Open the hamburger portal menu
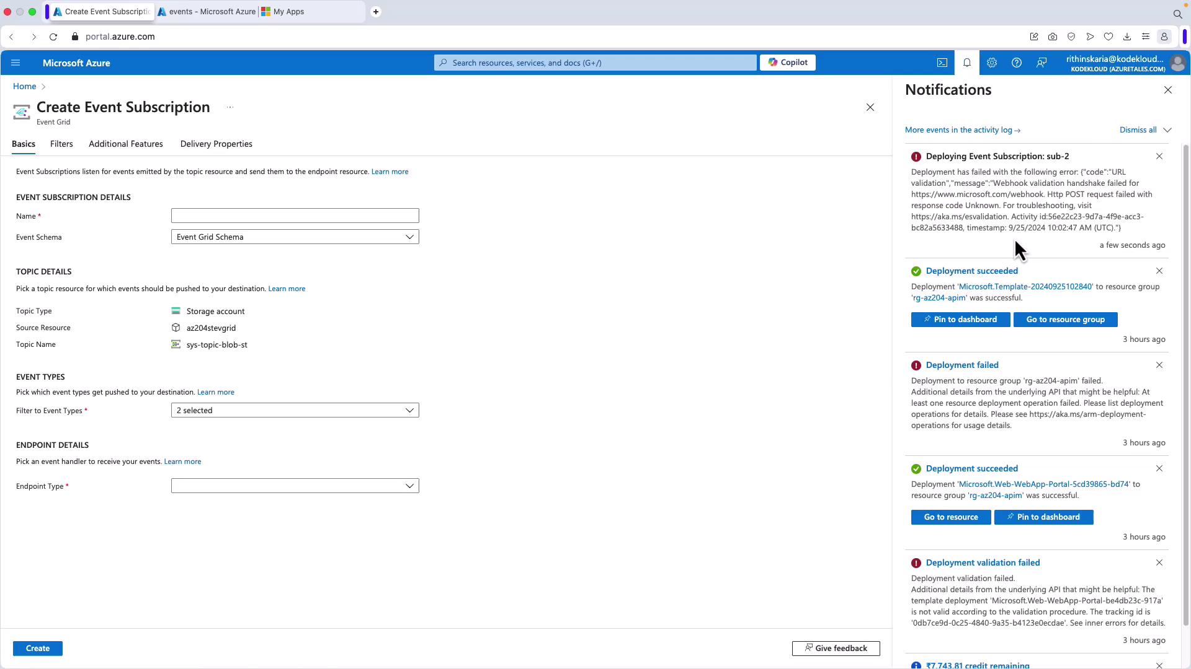The image size is (1191, 669). point(16,63)
